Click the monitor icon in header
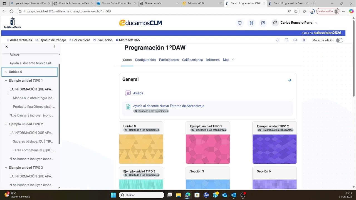This screenshot has width=356, height=200. tap(240, 23)
